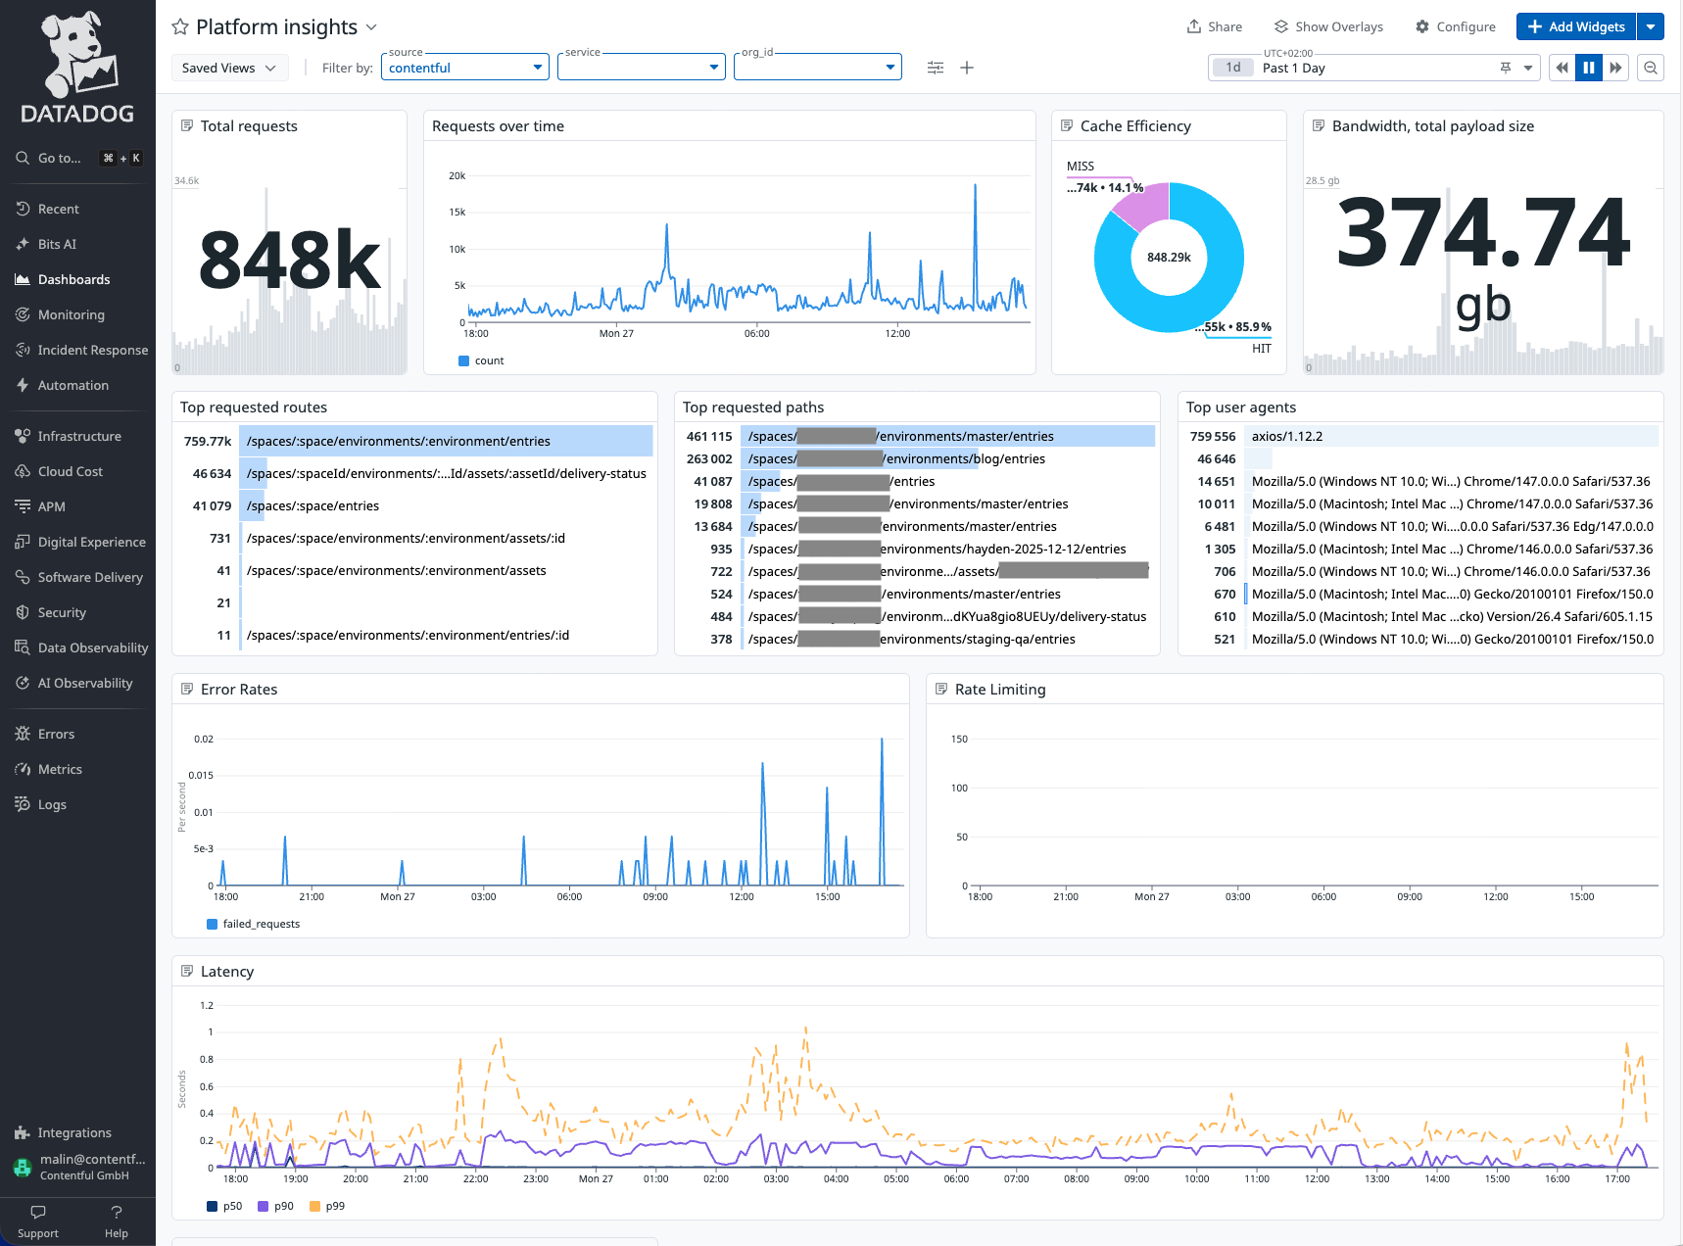Toggle the p99 legend swatch

coord(315,1206)
